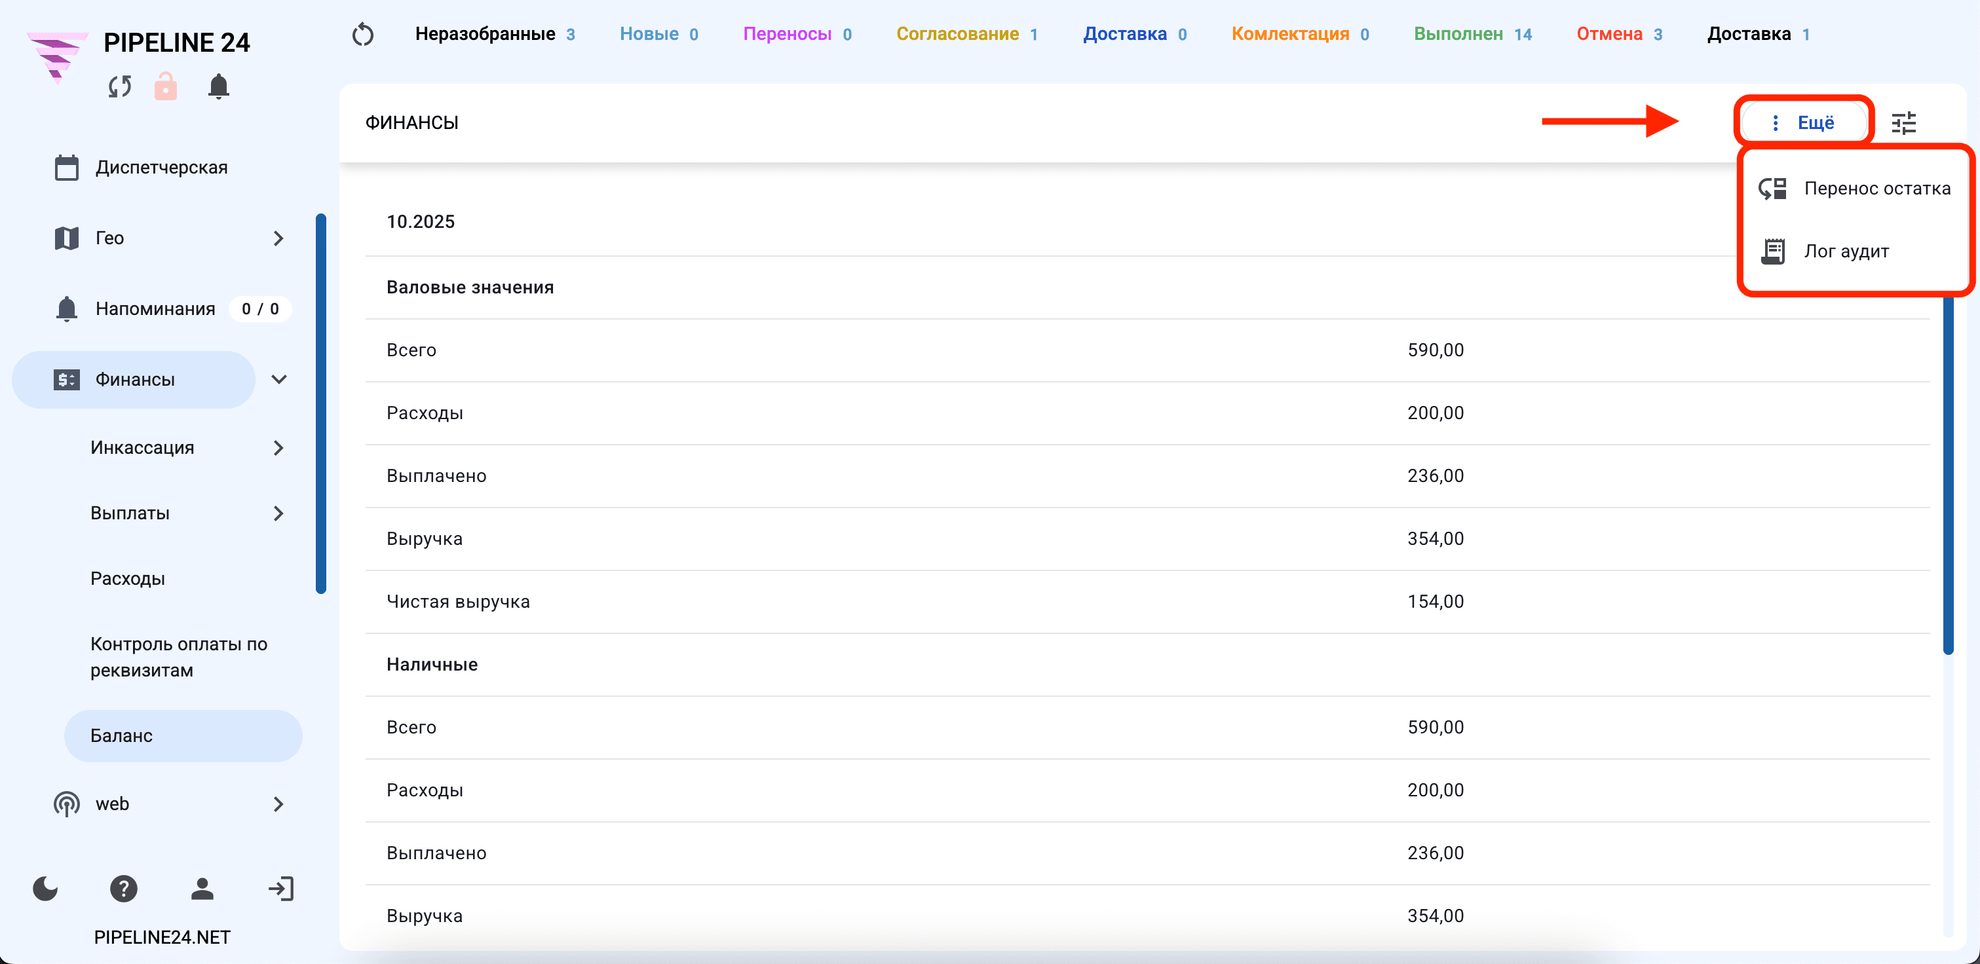Viewport: 1980px width, 964px height.
Task: Switch to the Выполнен tab
Action: (1473, 35)
